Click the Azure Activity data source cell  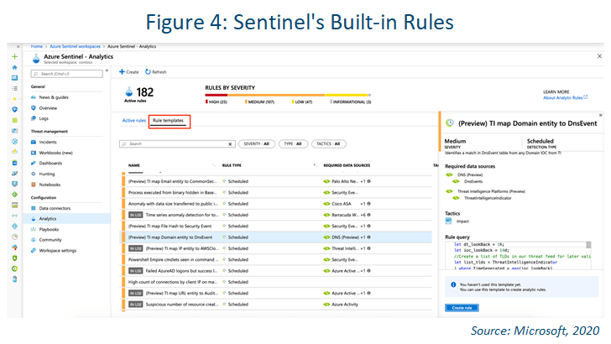pos(341,305)
